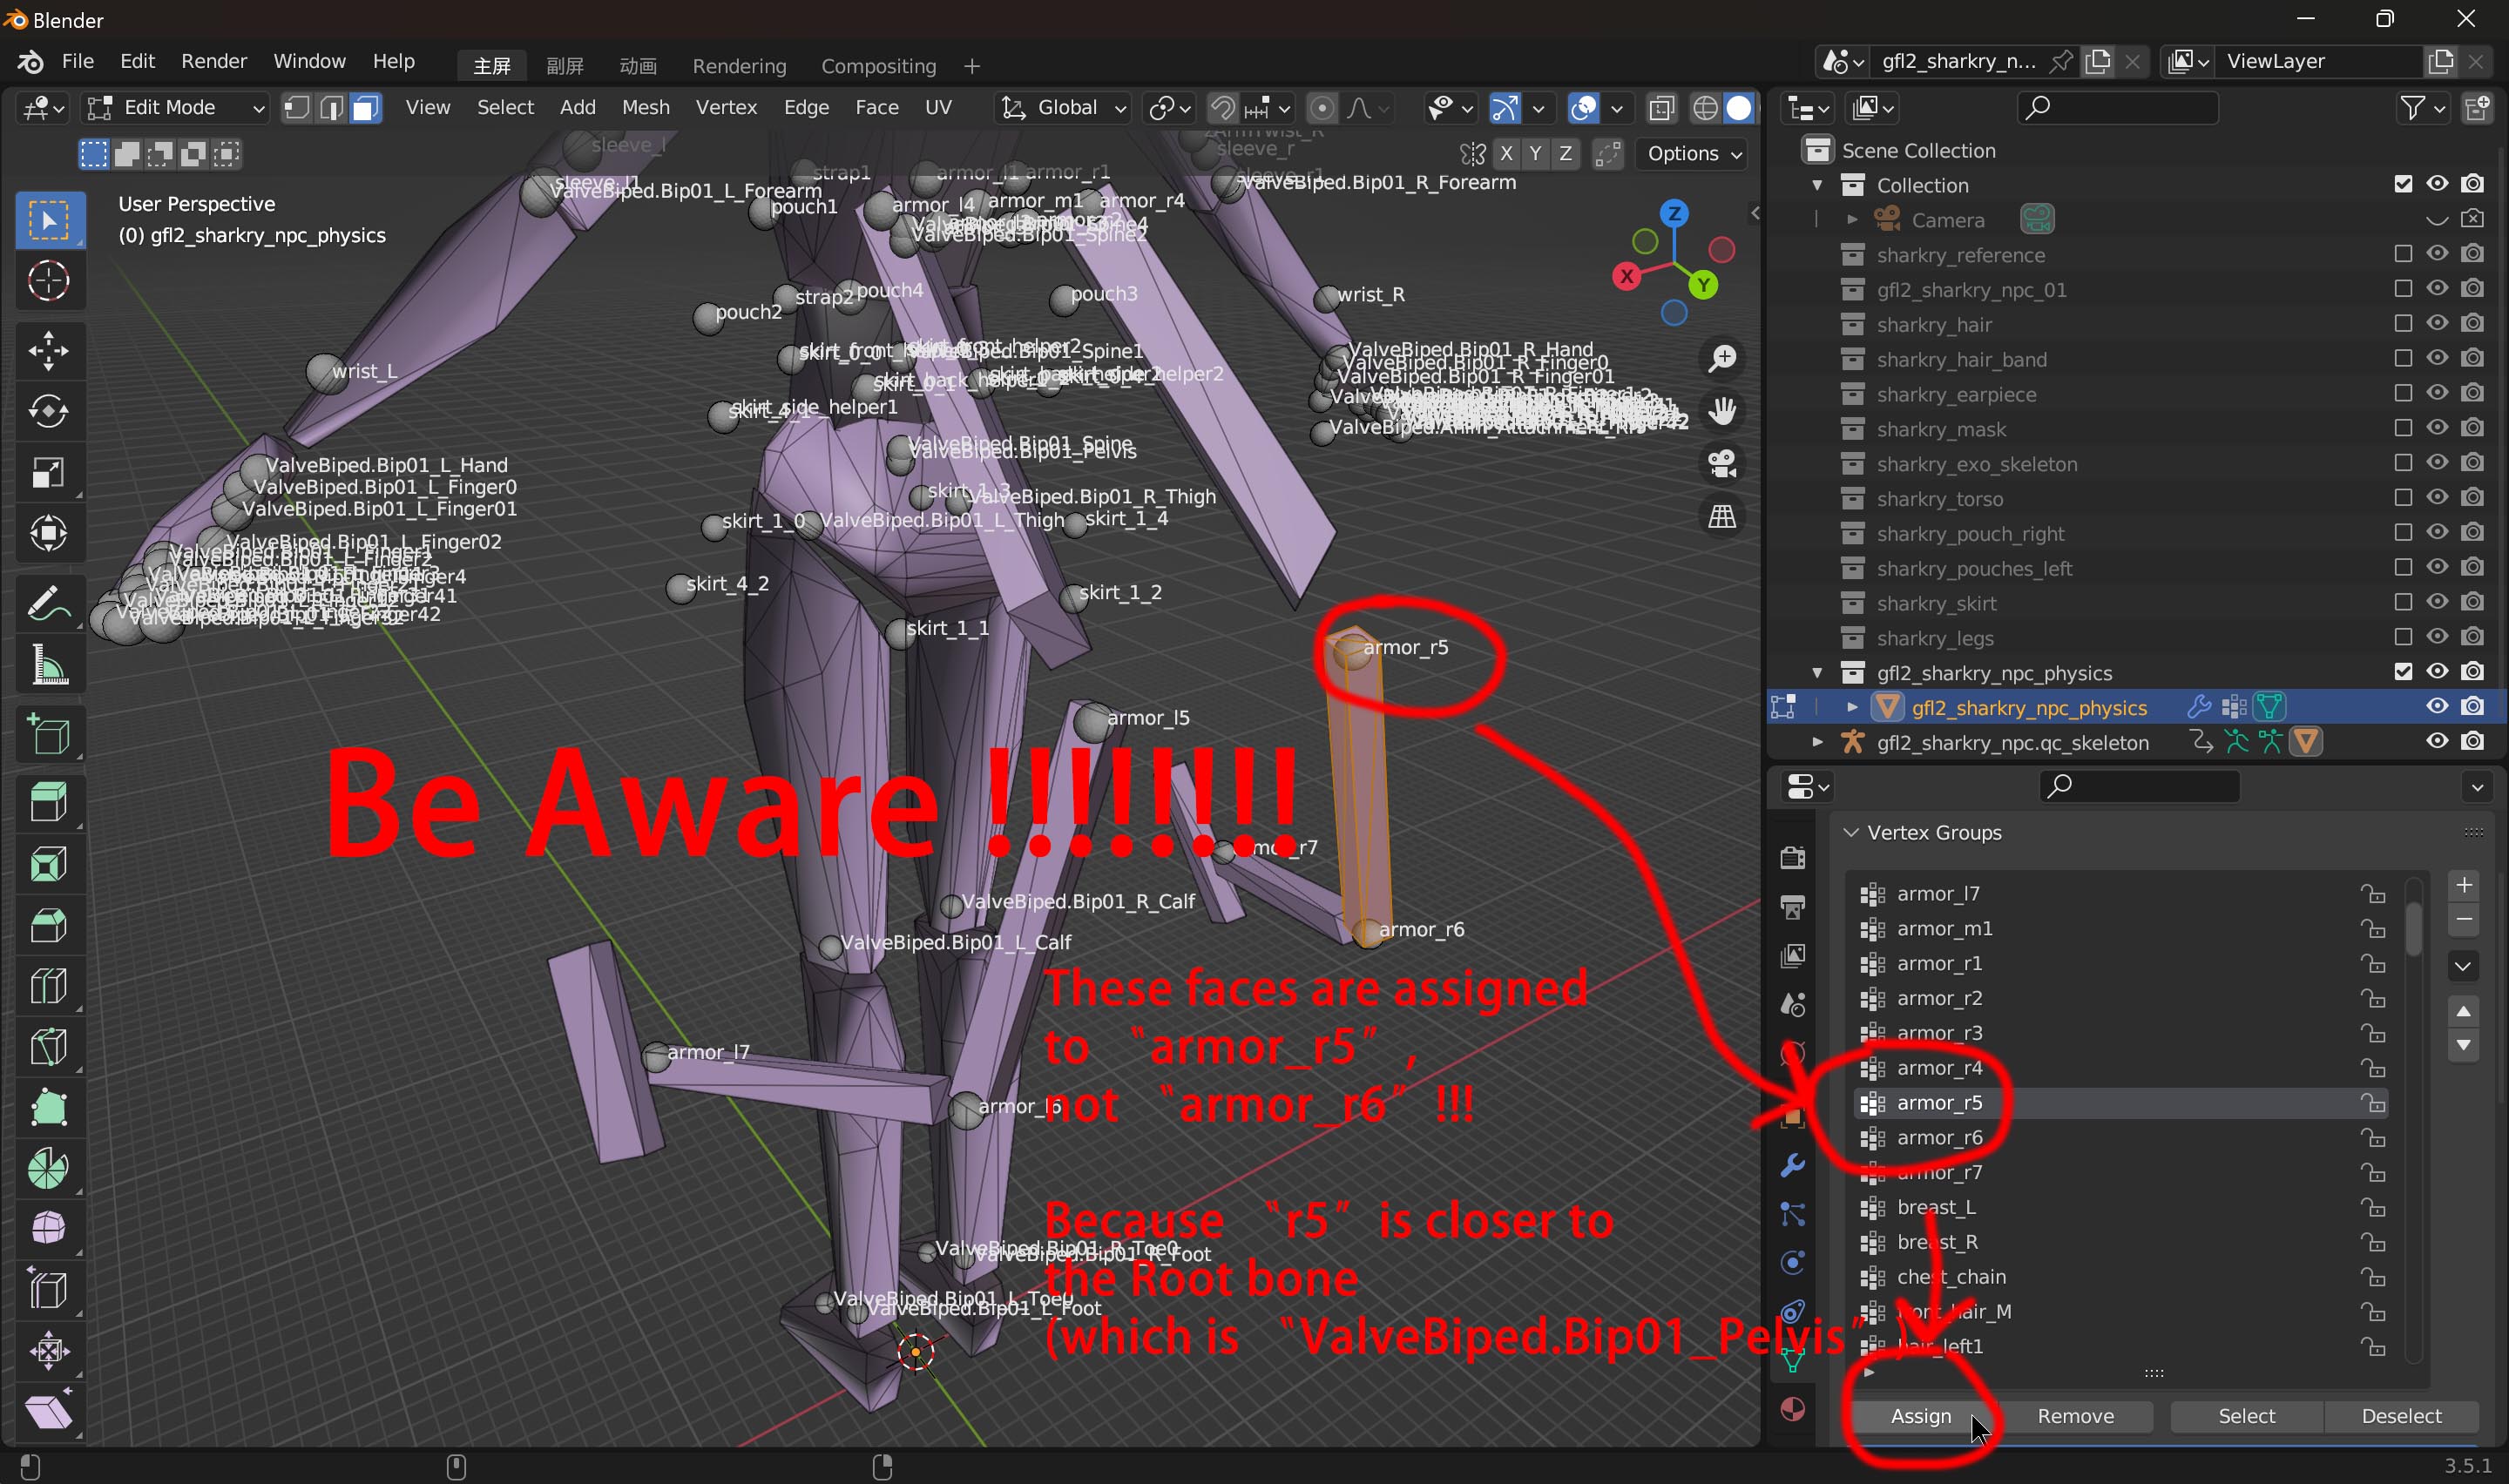Expand the gfl2_sharky_npc.qc_skeleton item
This screenshot has width=2509, height=1484.
1817,742
